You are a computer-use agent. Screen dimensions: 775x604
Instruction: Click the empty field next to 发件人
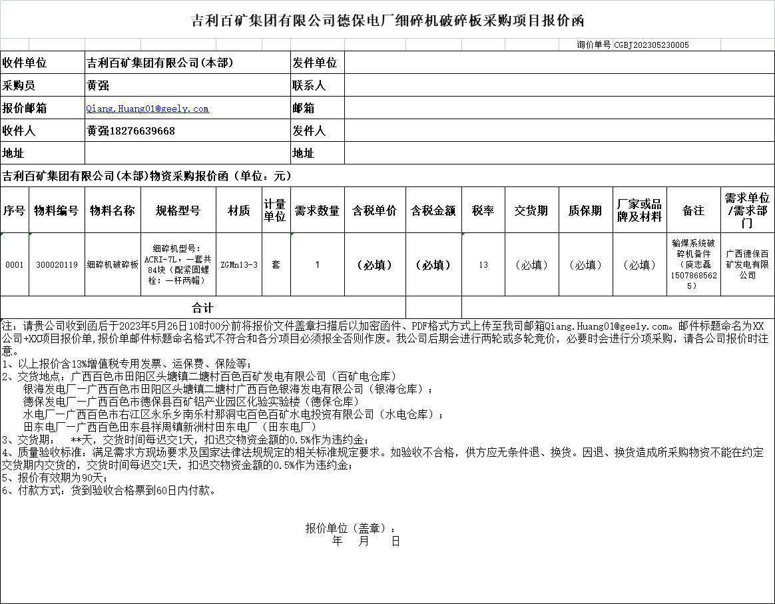(x=559, y=131)
